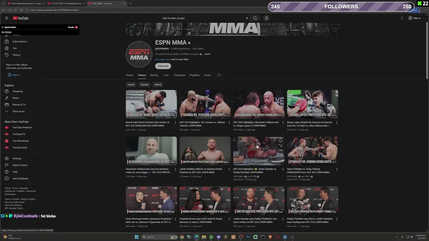Open the You sidebar item
Screen dimensions: 429x241
point(15,48)
